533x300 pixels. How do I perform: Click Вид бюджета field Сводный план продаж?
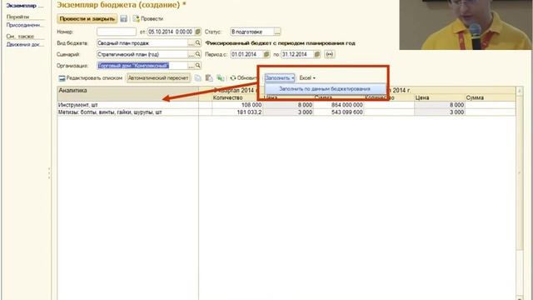(x=142, y=43)
